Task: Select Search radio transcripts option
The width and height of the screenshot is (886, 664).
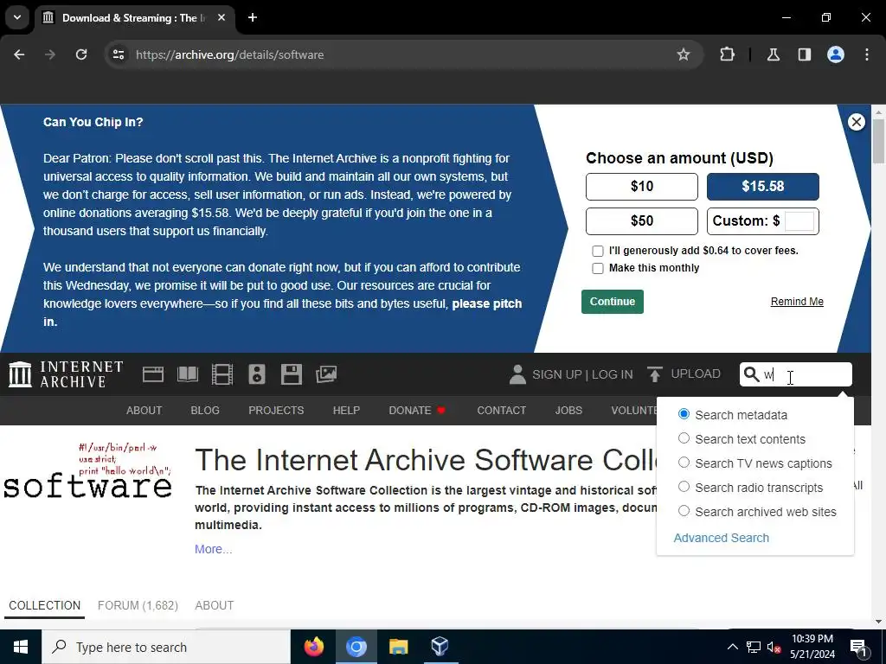Action: pyautogui.click(x=684, y=487)
